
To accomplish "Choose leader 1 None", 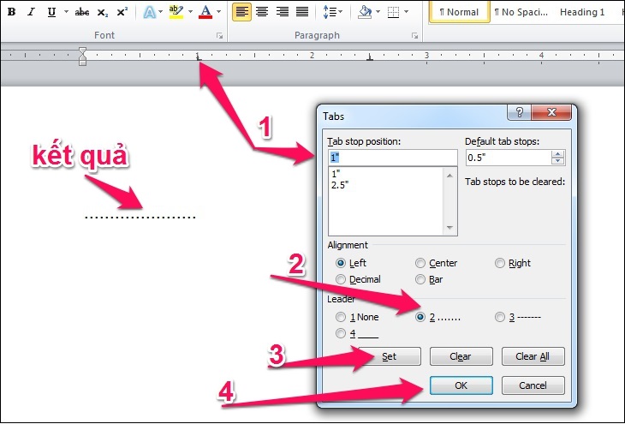I will click(x=357, y=317).
